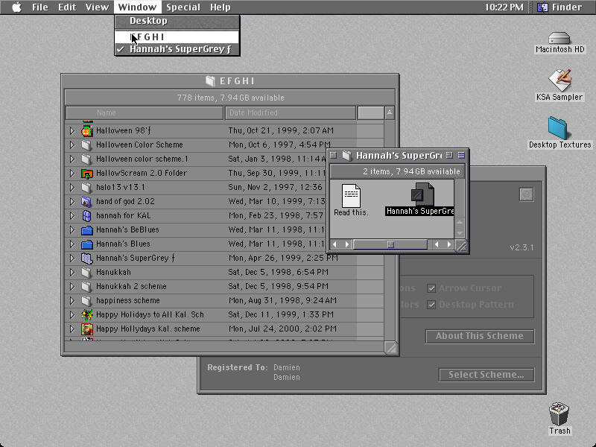Image resolution: width=596 pixels, height=447 pixels.
Task: Expand the Halloween Color Scheme disclosure triangle
Action: click(72, 145)
